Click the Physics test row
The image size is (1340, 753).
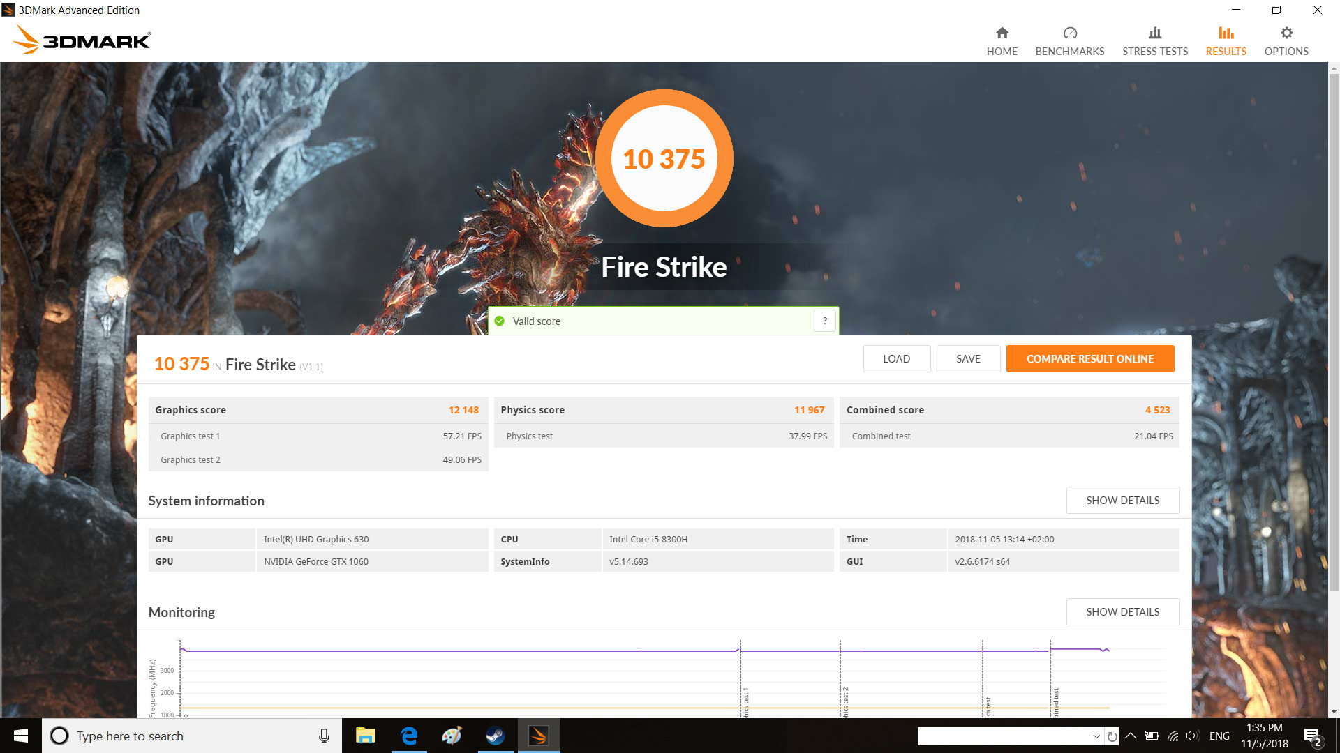(x=664, y=436)
